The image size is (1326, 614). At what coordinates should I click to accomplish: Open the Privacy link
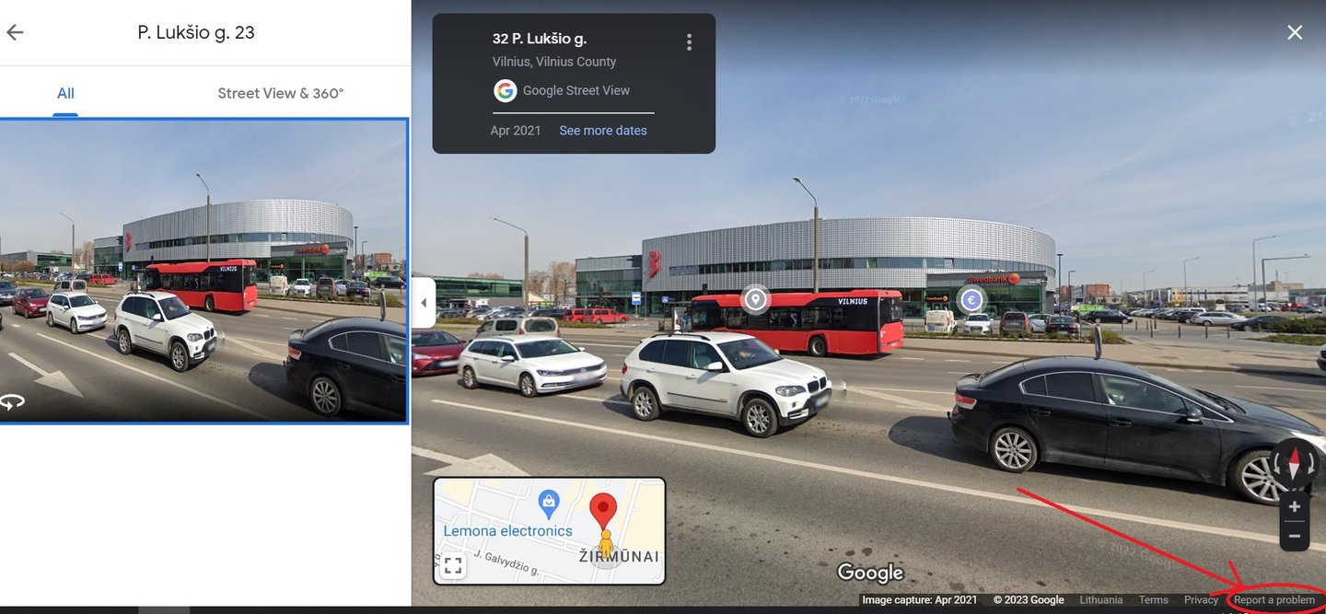1201,600
